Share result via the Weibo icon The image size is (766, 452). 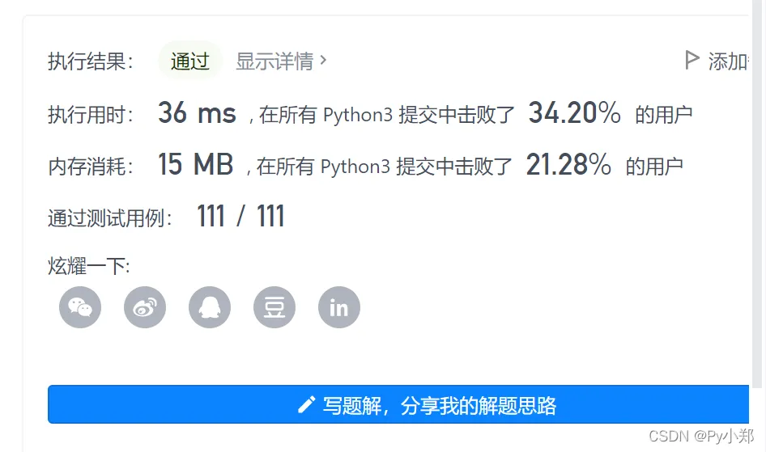(145, 307)
